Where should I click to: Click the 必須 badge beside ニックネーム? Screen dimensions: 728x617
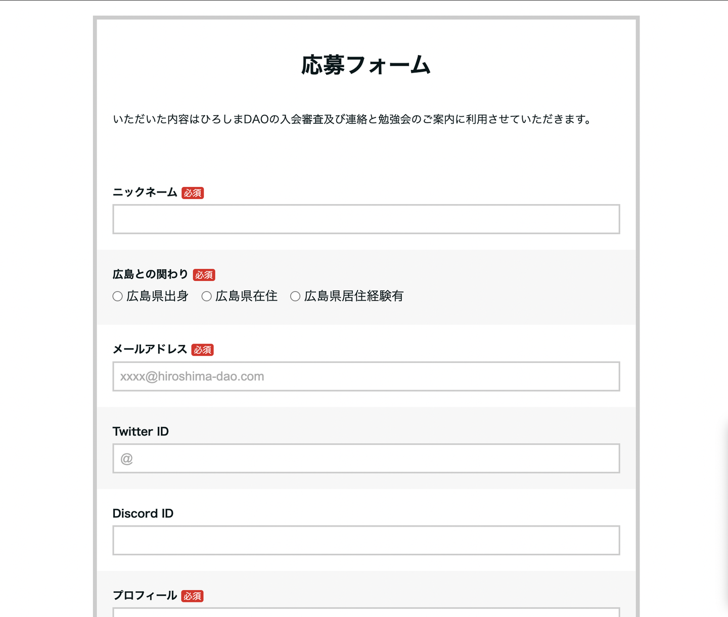[x=193, y=193]
